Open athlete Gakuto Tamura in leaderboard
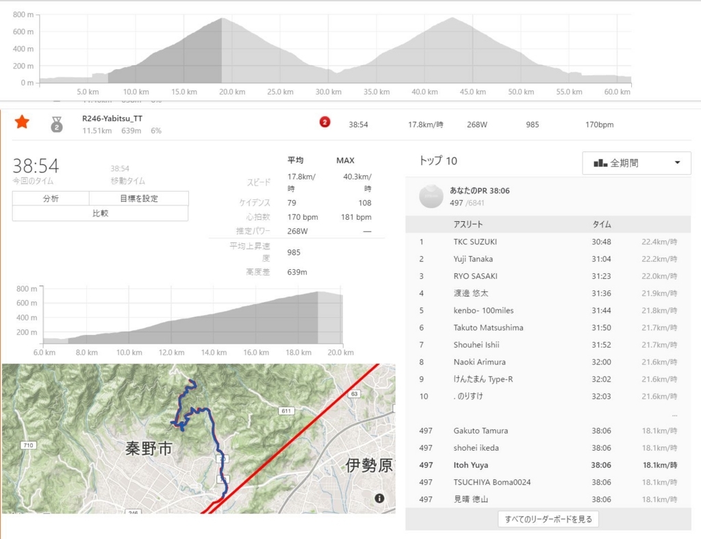Image resolution: width=701 pixels, height=539 pixels. coord(481,431)
